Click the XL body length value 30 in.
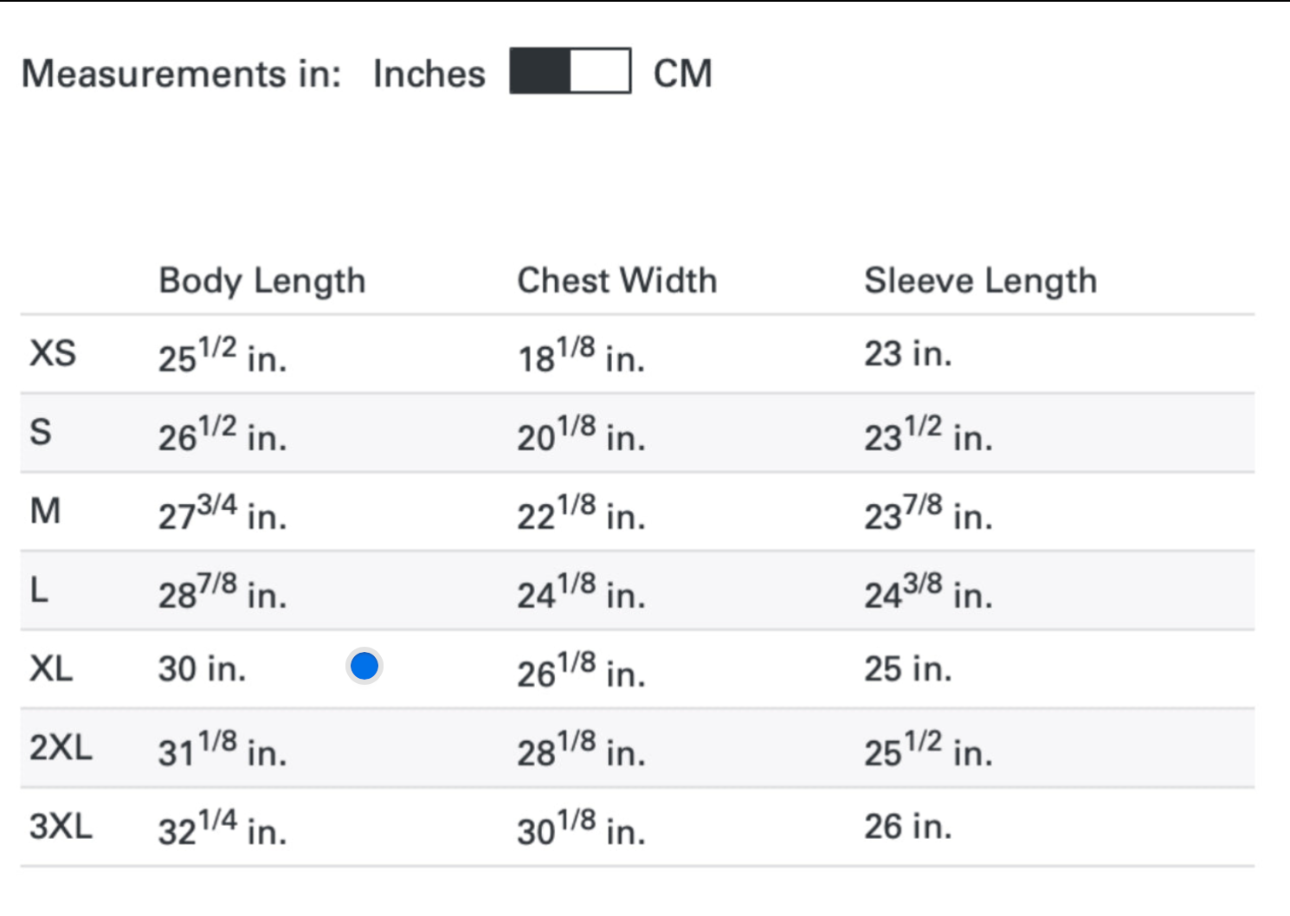Image resolution: width=1290 pixels, height=916 pixels. [x=202, y=669]
